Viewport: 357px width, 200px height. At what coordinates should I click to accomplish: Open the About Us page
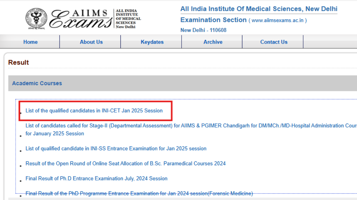point(91,42)
